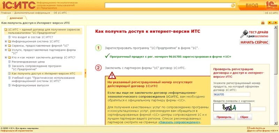The width and height of the screenshot is (279, 133).
Task: Select the ДОКУМЕНТ tab
Action: (16, 18)
